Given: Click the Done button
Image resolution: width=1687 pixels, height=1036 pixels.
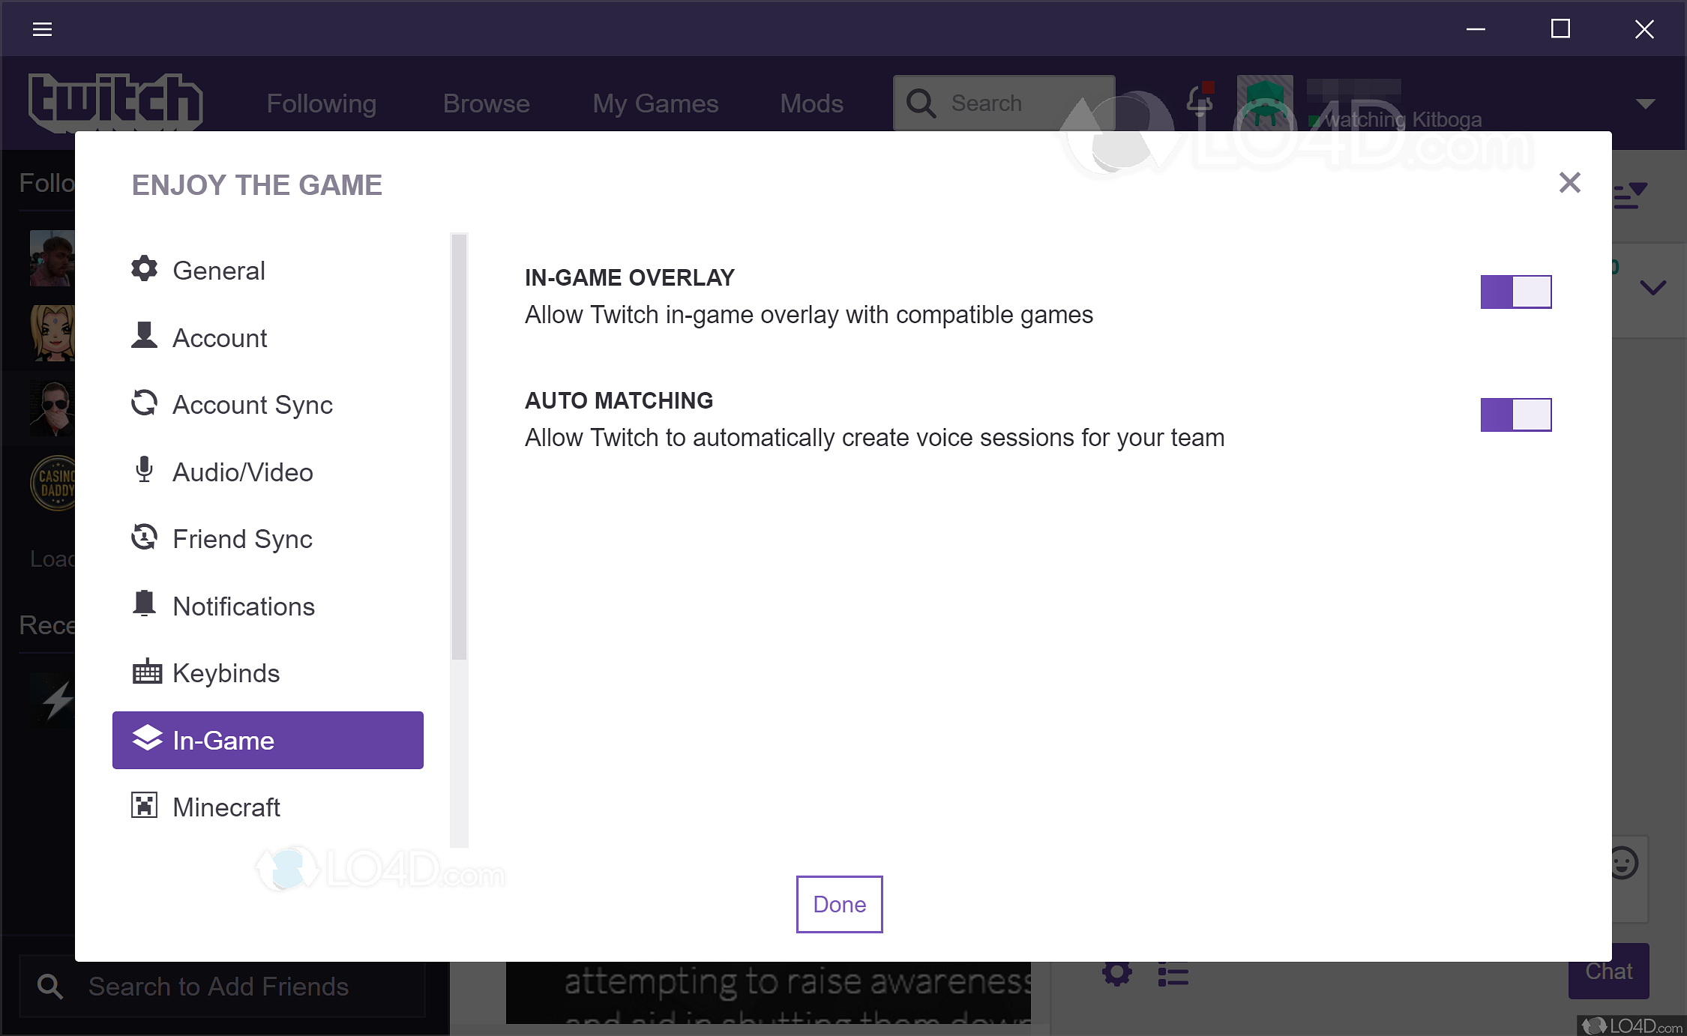Looking at the screenshot, I should tap(838, 904).
